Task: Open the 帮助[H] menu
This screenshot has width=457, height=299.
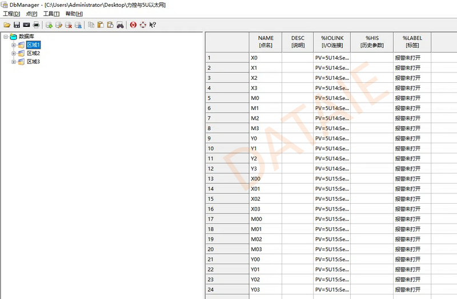Action: coord(74,14)
